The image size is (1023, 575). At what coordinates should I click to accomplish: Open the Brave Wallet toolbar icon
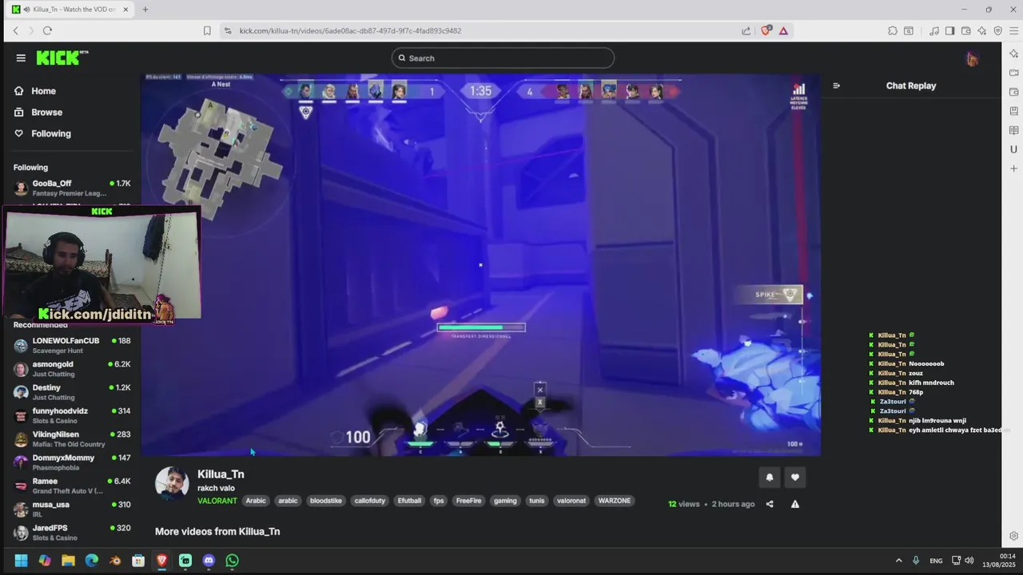pyautogui.click(x=965, y=30)
